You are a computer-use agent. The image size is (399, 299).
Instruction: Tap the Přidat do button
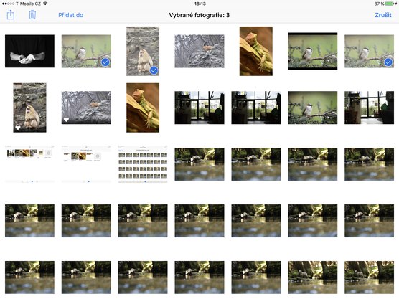click(x=71, y=15)
